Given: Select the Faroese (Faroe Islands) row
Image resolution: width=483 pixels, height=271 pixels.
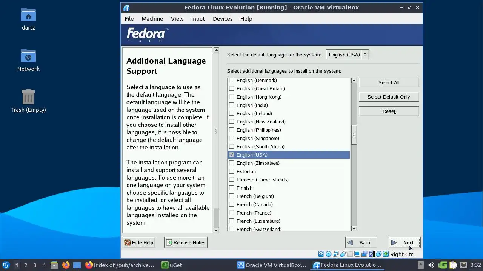Looking at the screenshot, I should point(289,180).
